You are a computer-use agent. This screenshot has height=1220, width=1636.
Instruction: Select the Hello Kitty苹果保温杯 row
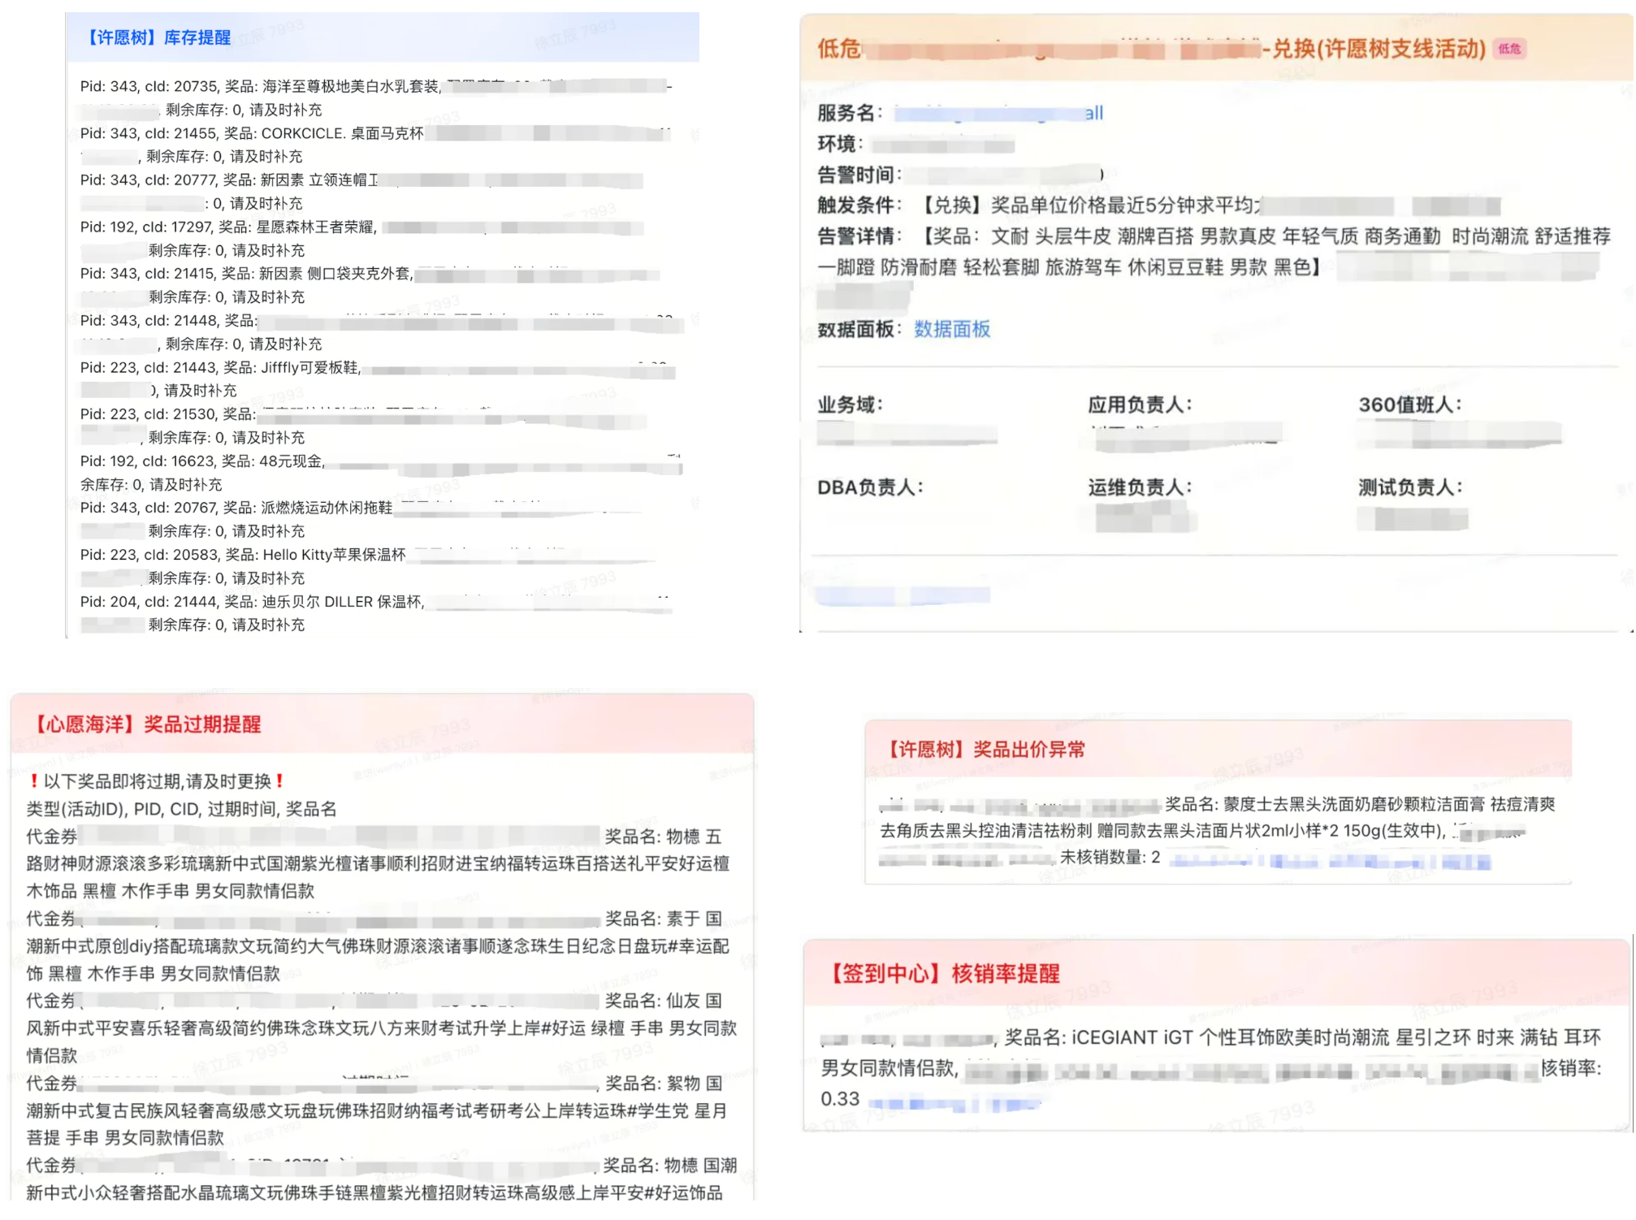334,556
